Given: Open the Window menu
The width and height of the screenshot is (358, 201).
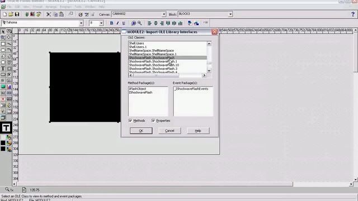Looking at the screenshot, I should pos(90,7).
